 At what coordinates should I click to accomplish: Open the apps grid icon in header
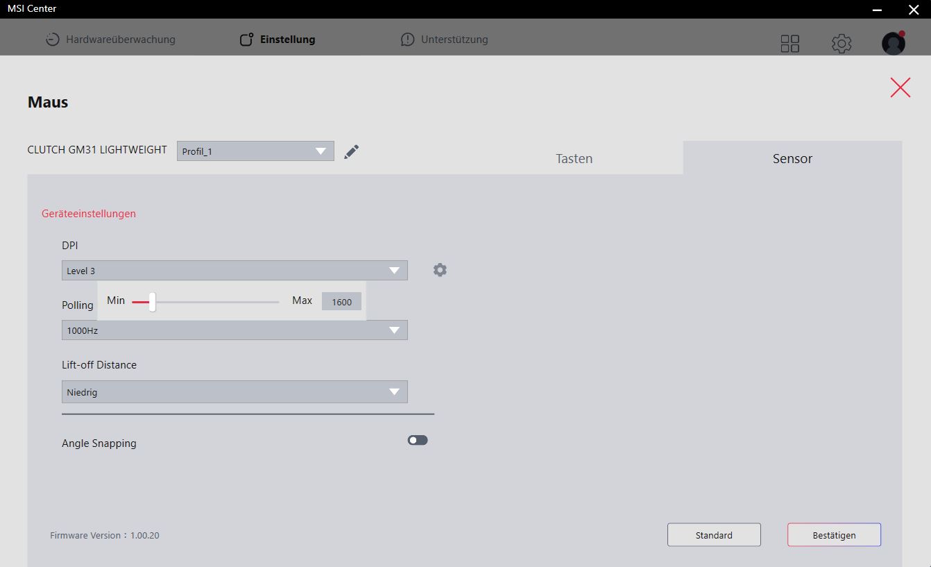pyautogui.click(x=789, y=44)
